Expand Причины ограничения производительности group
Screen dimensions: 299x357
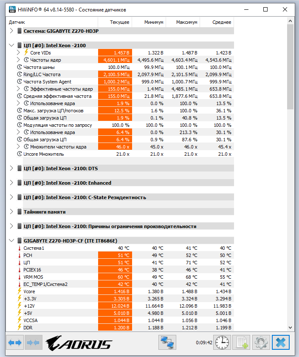[11, 226]
